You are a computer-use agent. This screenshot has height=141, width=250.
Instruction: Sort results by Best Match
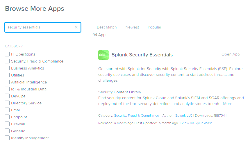pyautogui.click(x=107, y=27)
